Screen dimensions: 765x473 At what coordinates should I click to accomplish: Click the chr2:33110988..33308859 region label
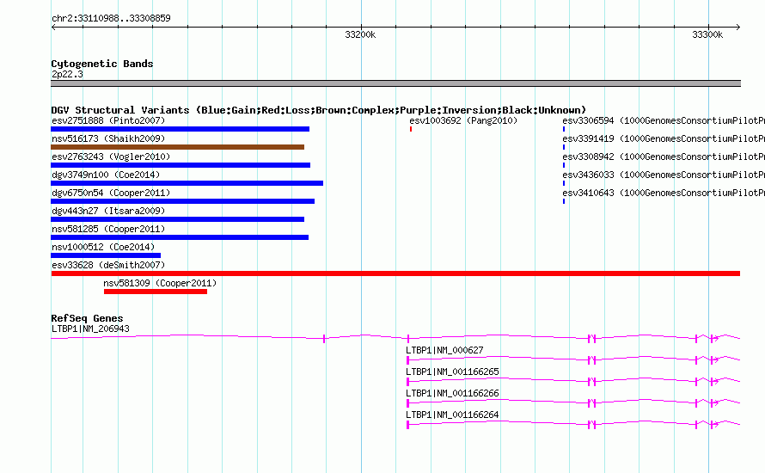[111, 19]
